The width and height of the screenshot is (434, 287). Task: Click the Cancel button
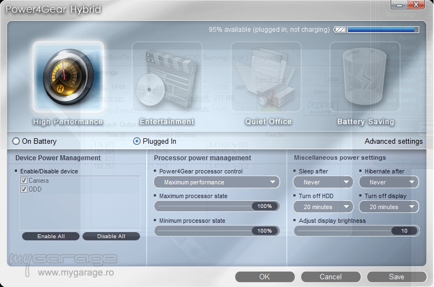click(331, 277)
